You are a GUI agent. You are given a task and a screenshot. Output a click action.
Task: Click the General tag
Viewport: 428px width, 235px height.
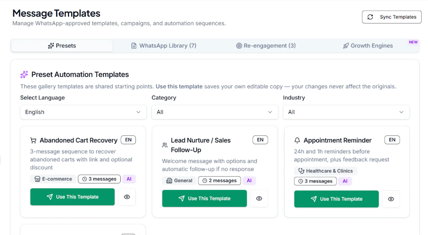point(179,181)
